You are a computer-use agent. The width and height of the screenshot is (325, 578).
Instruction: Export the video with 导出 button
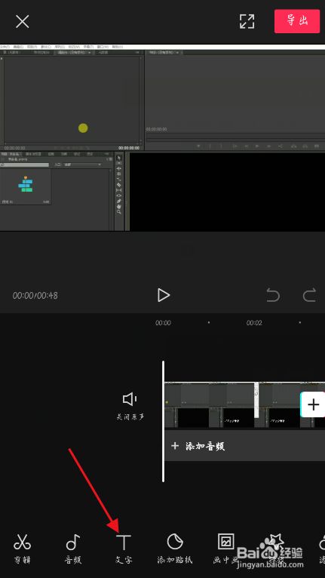click(297, 21)
